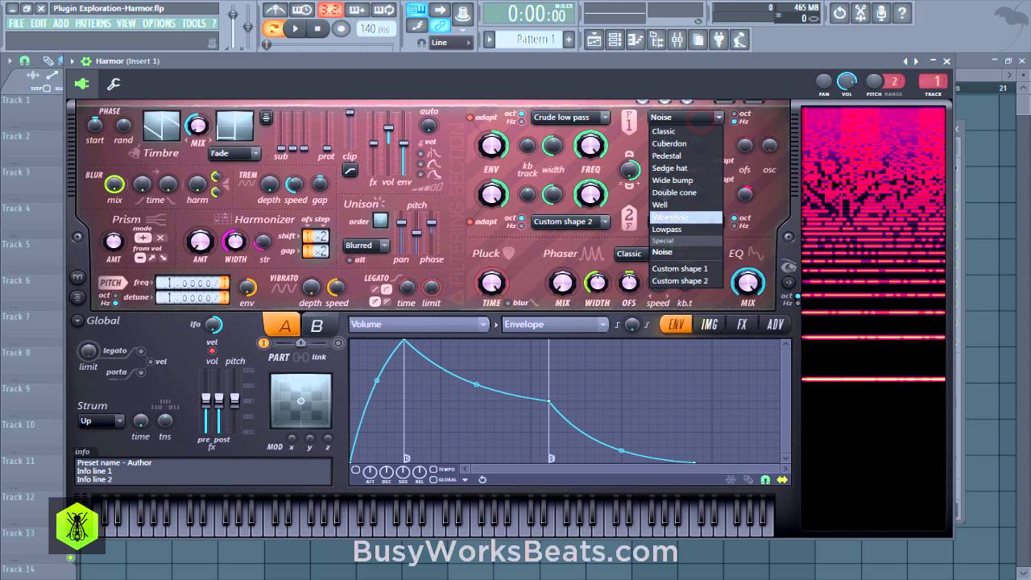Toggle GLOBAL checkbox under envelope

[x=433, y=479]
